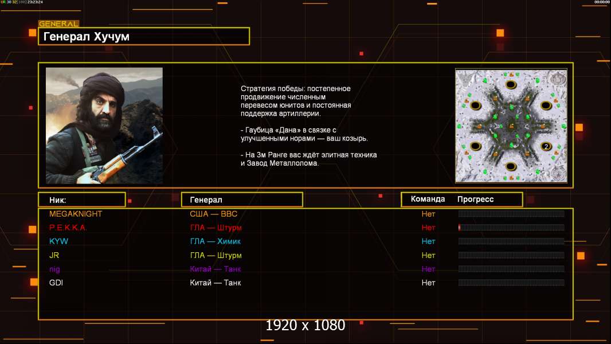
Task: Click GDI's Китай — Танк entry
Action: (215, 283)
